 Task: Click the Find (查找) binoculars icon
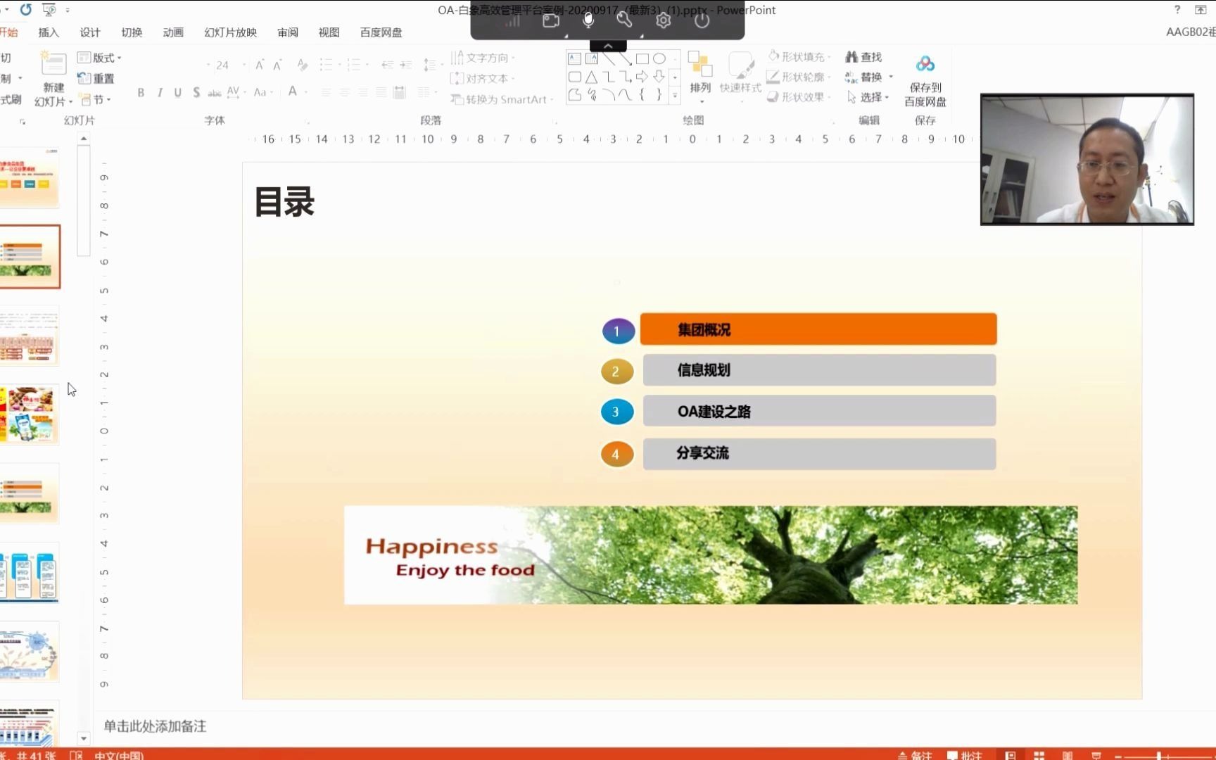[x=851, y=57]
